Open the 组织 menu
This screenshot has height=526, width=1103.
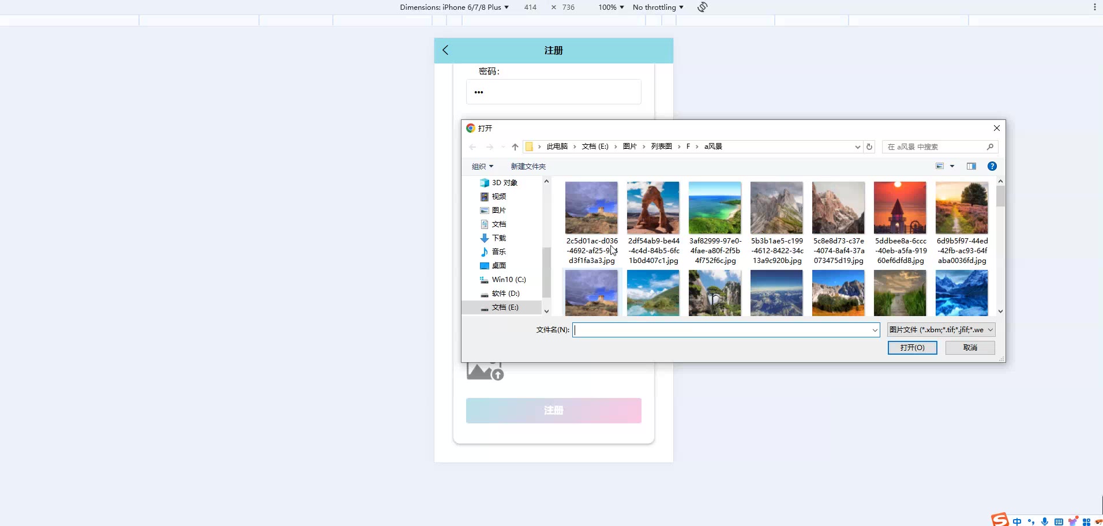click(x=482, y=167)
